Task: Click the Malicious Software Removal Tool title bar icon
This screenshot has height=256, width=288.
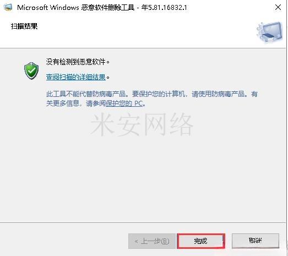Action: (x=8, y=7)
